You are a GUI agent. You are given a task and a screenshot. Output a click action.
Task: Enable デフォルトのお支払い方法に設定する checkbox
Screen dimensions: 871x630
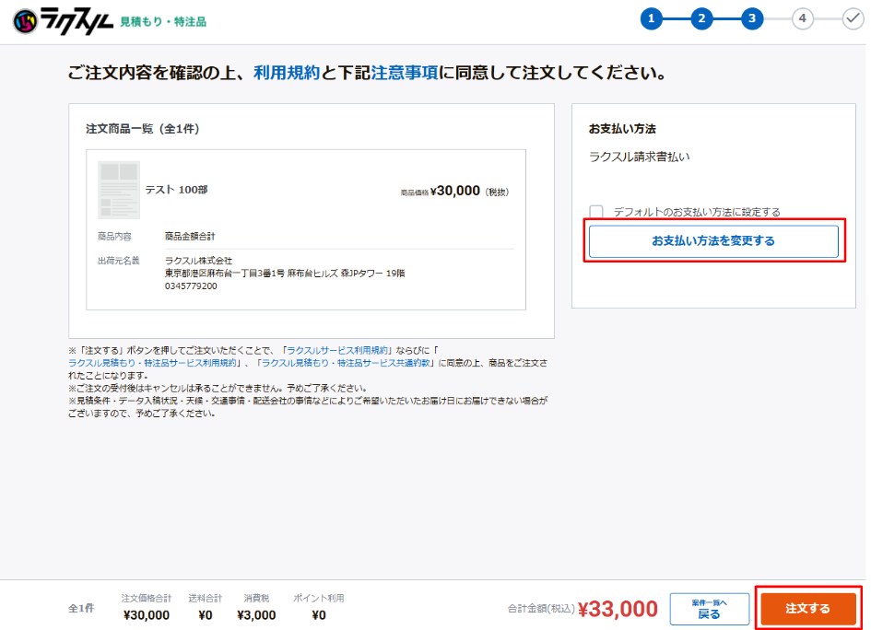[x=596, y=212]
